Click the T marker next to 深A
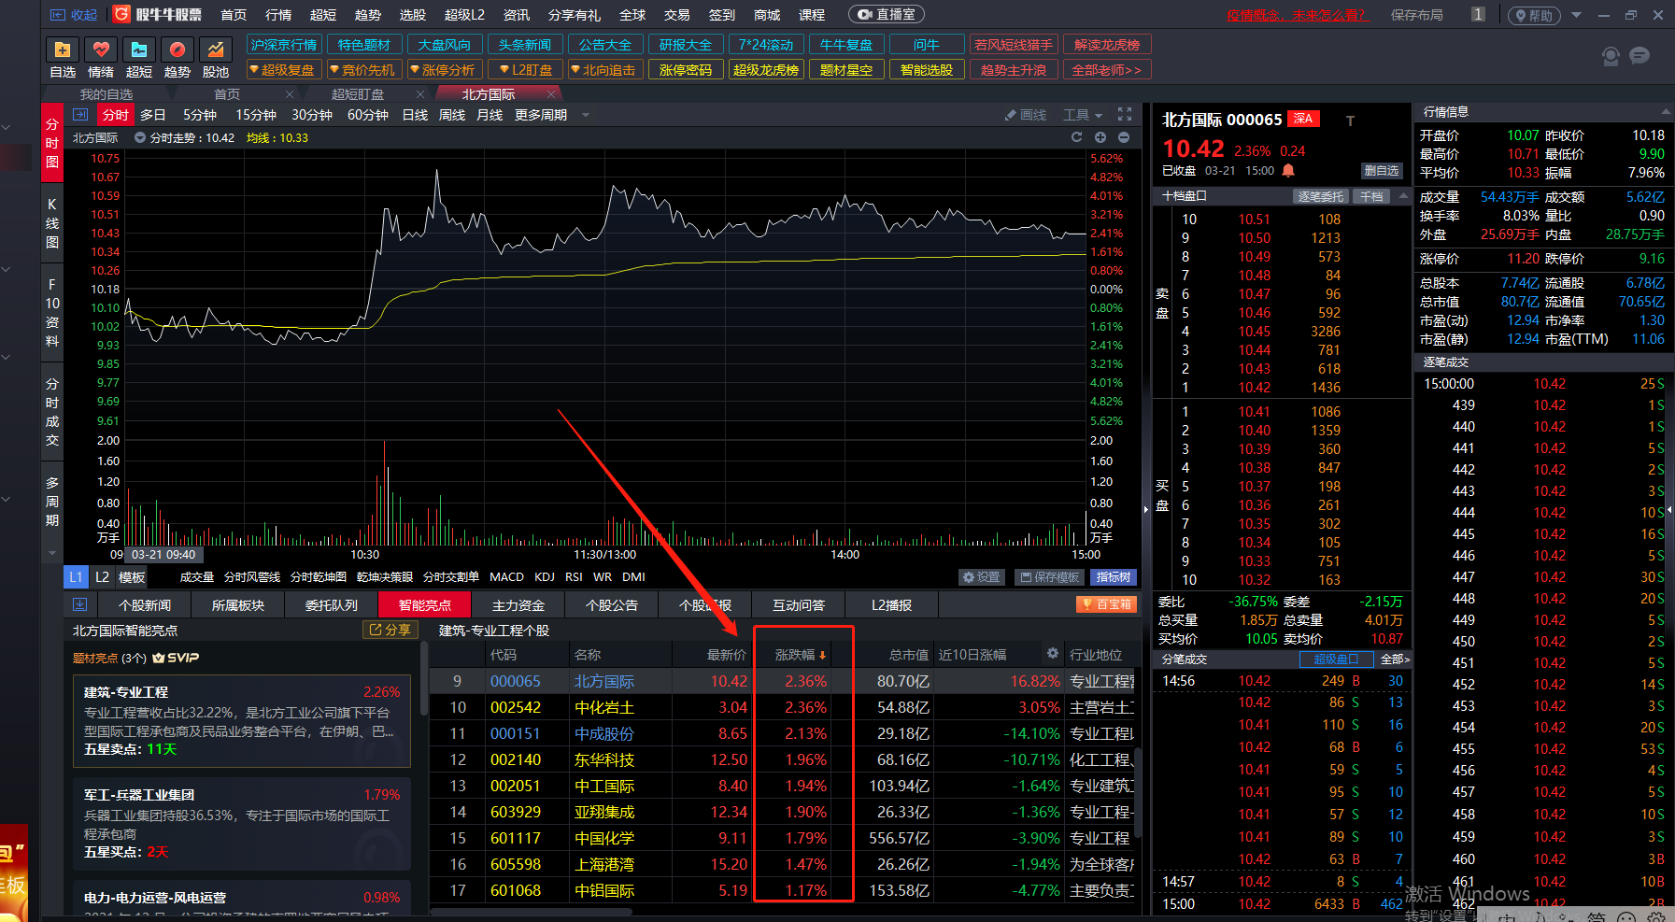 pyautogui.click(x=1350, y=120)
